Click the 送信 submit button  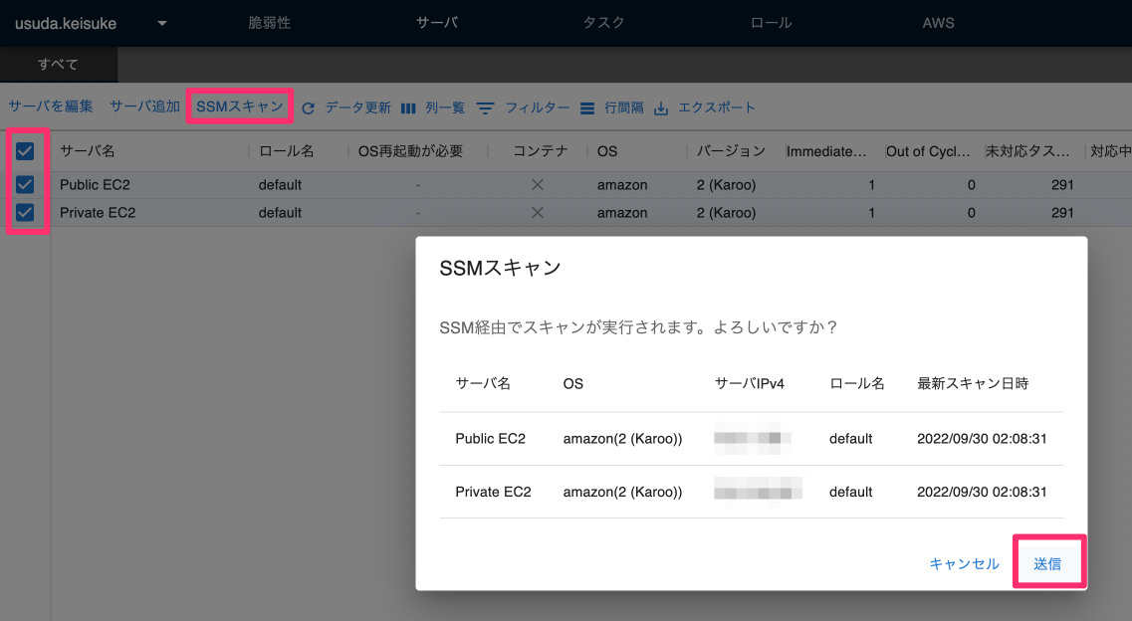(1049, 562)
